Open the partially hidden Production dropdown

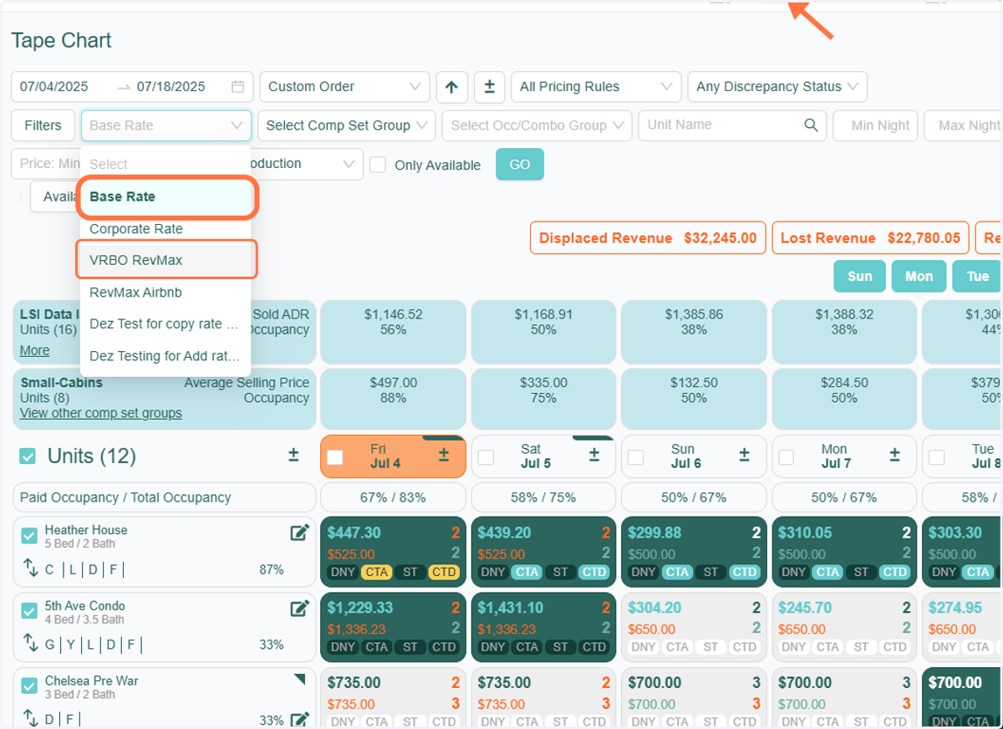(307, 164)
